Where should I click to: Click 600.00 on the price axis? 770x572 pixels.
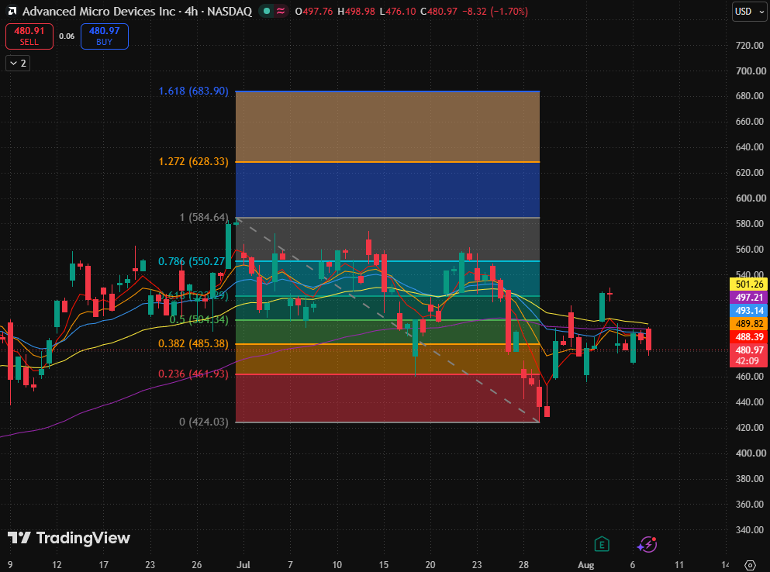[751, 198]
